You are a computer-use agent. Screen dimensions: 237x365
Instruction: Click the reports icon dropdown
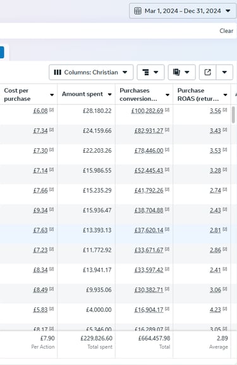coord(181,72)
